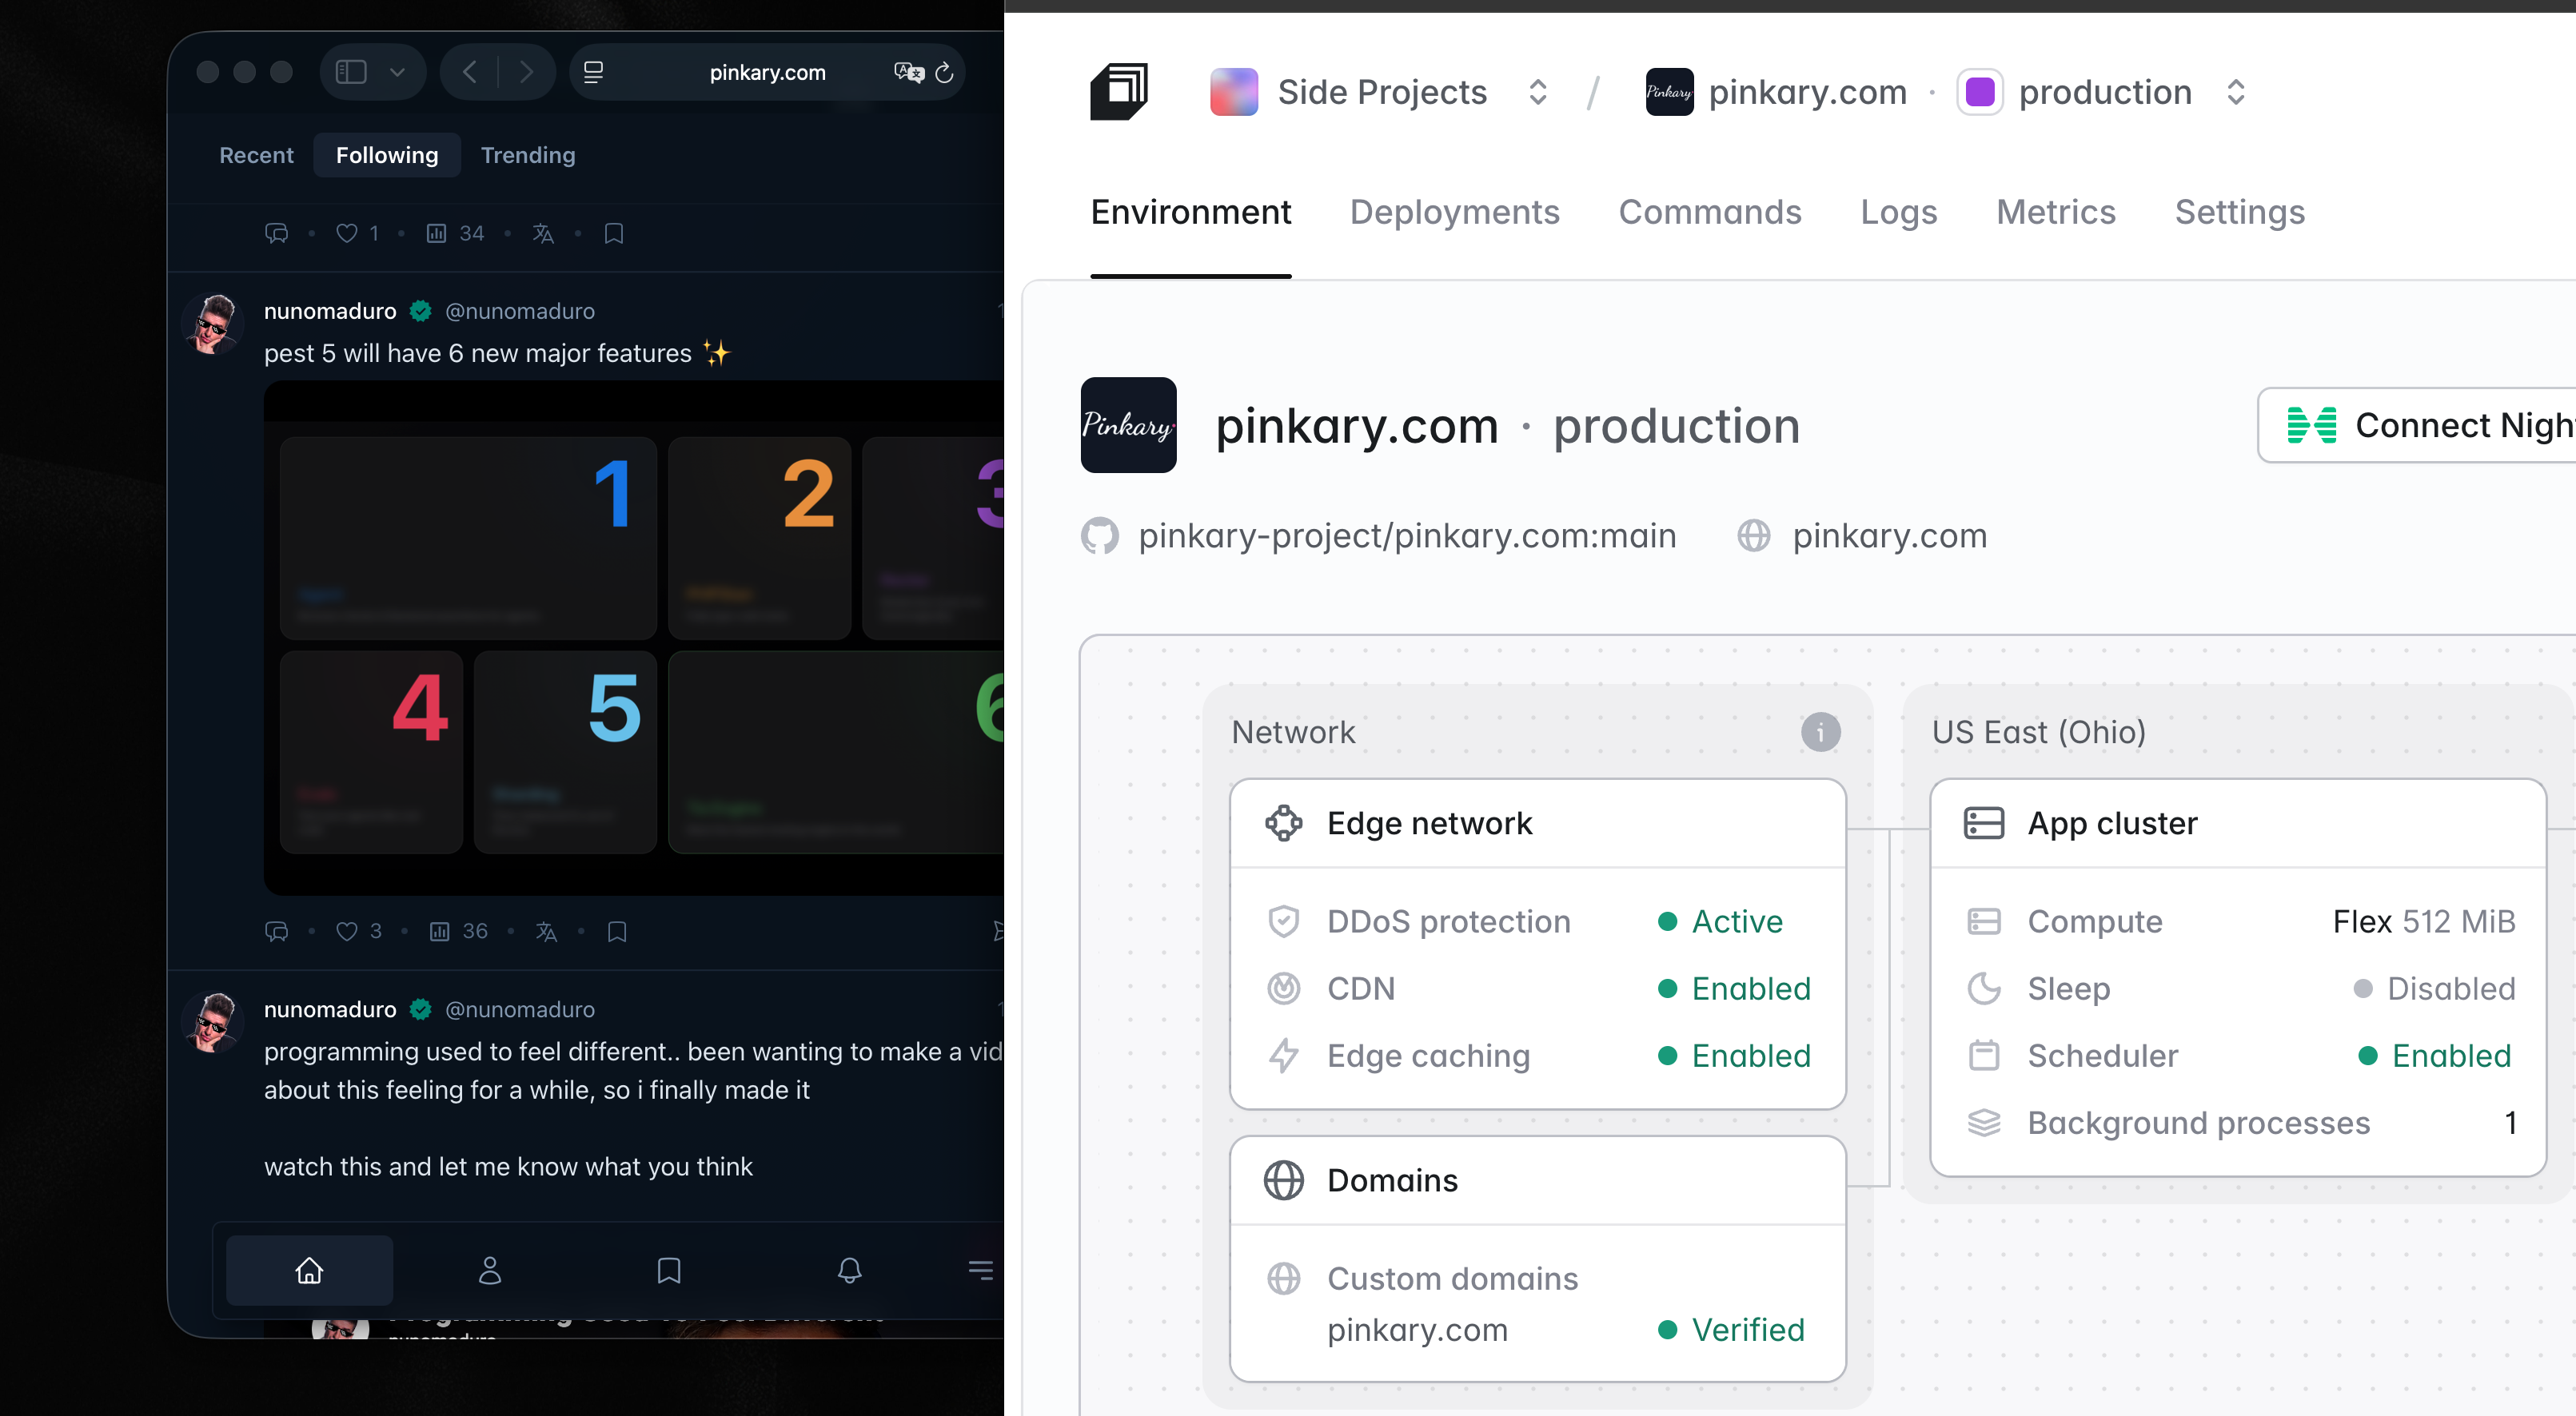Screen dimensions: 2576x1416
Task: Expand the Safari sidebar dropdown chevron
Action: point(397,72)
